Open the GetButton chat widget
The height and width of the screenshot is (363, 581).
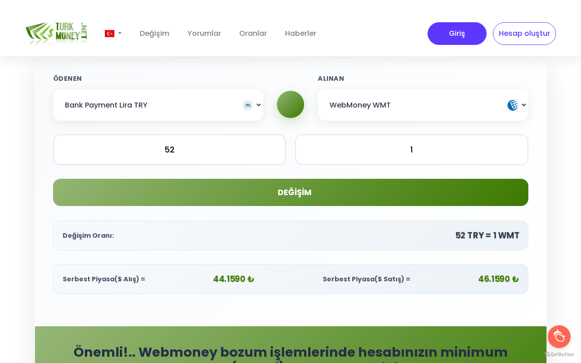click(x=559, y=337)
